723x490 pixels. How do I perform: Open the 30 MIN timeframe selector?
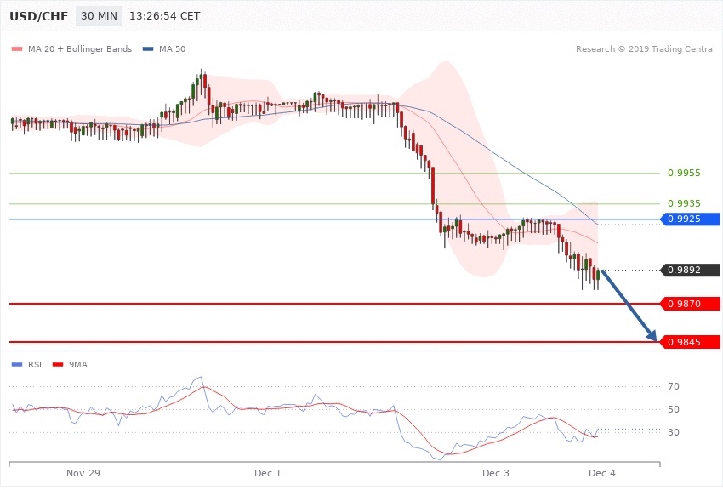pyautogui.click(x=99, y=16)
